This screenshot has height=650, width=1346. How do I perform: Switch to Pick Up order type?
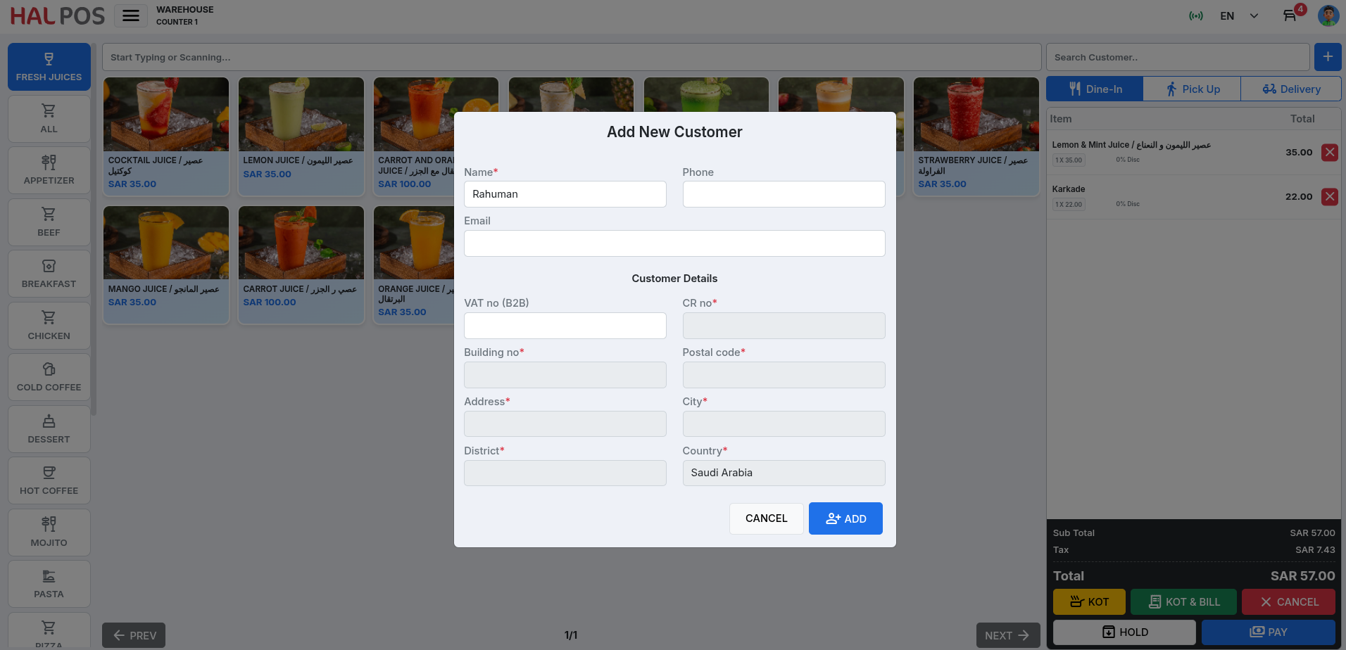(x=1192, y=89)
